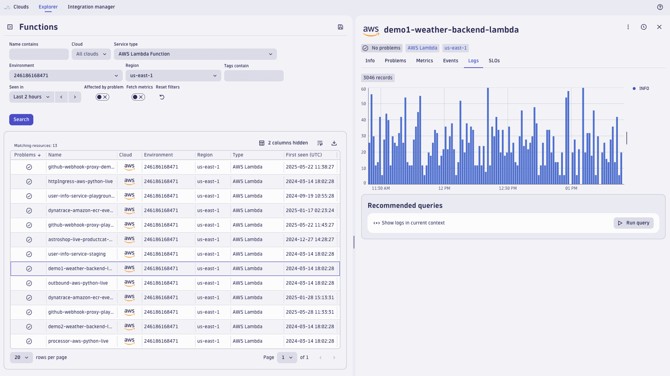Select the astroshop-live-productcat row
Image resolution: width=670 pixels, height=376 pixels.
coord(175,240)
